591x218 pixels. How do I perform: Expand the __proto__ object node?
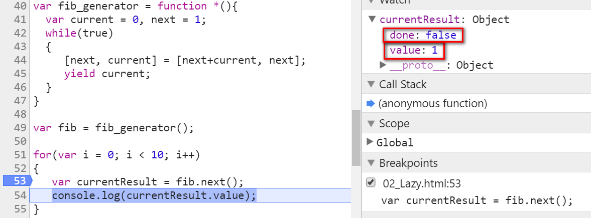[x=383, y=65]
